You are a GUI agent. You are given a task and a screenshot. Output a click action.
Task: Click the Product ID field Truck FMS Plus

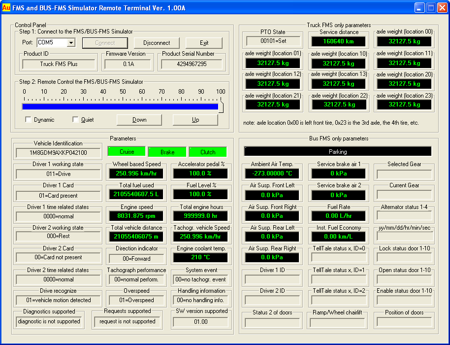tap(59, 64)
